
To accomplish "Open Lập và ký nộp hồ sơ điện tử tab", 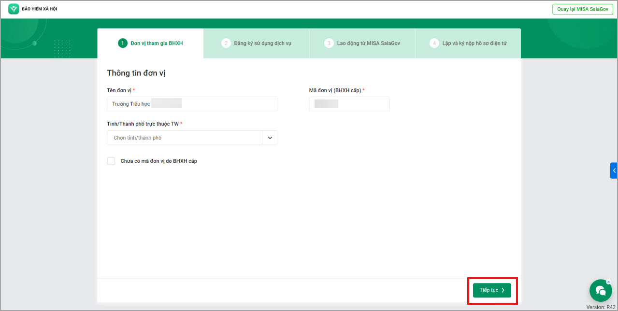I will pos(474,43).
